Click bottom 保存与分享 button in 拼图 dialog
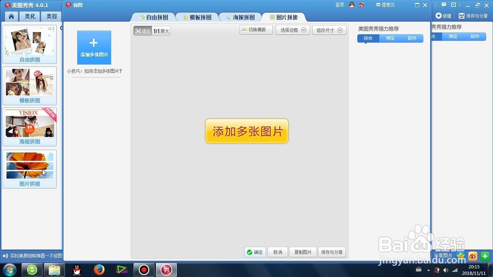Image resolution: width=493 pixels, height=277 pixels. (x=332, y=252)
